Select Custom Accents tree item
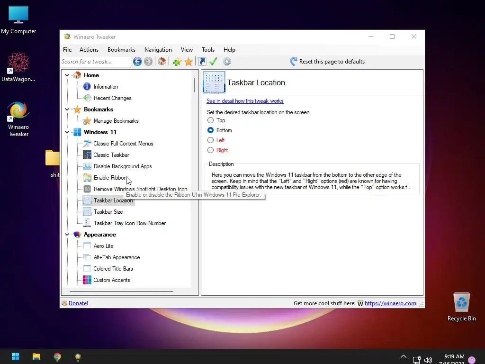Image resolution: width=485 pixels, height=364 pixels. (x=112, y=280)
